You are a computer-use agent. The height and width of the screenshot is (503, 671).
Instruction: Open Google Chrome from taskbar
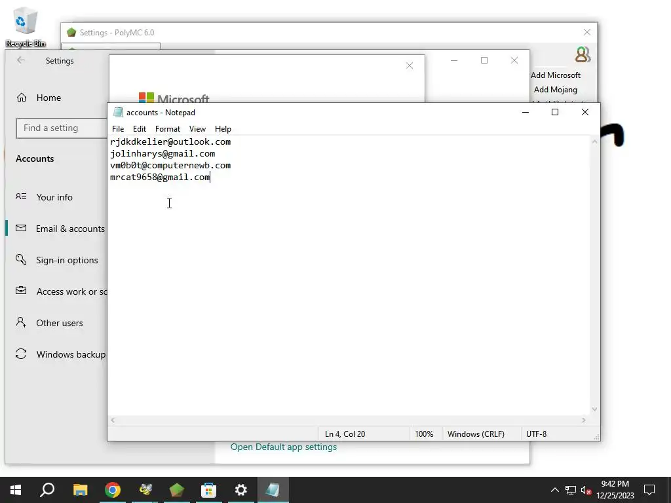[x=113, y=490]
